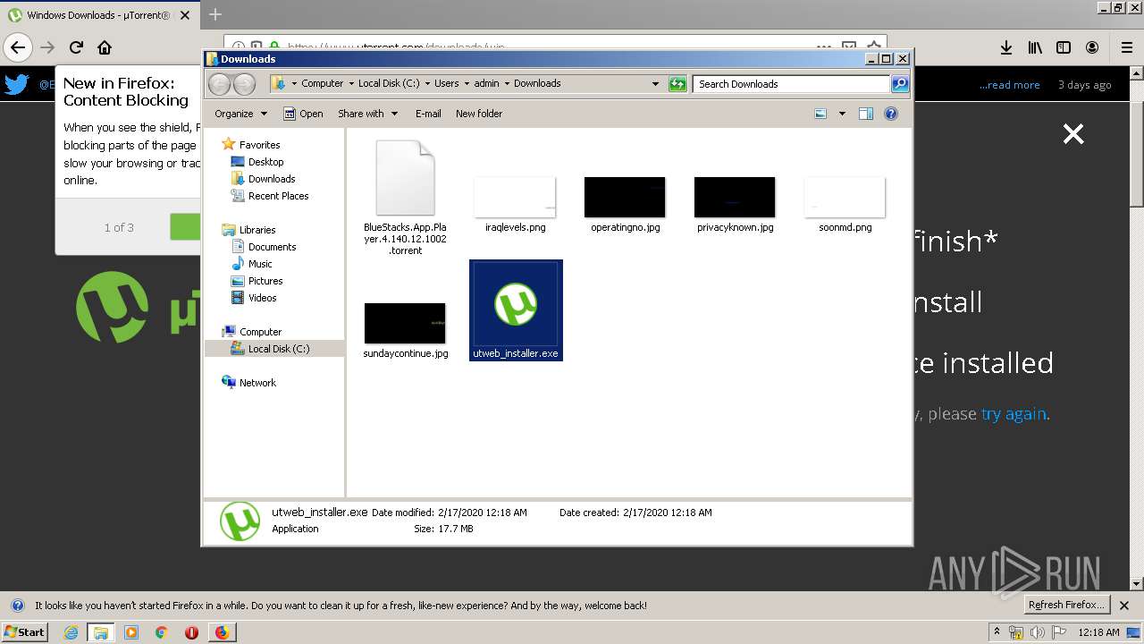The image size is (1144, 644).
Task: Select Network in navigation pane
Action: 257,383
